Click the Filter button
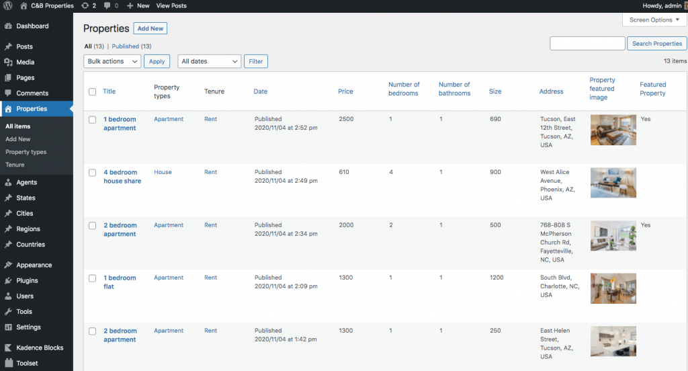Viewport: 688px width, 371px height. tap(256, 61)
